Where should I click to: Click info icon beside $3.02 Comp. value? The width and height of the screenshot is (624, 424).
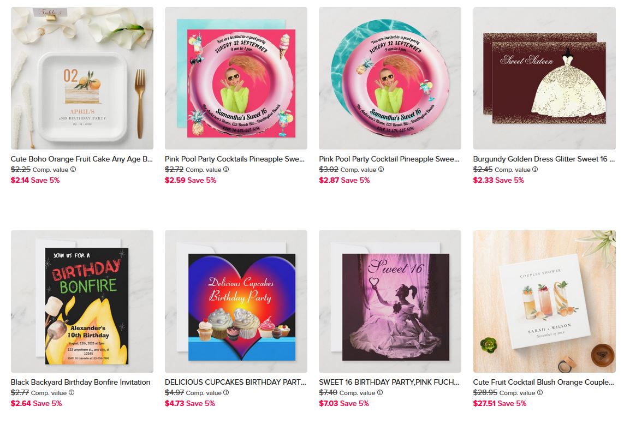381,170
